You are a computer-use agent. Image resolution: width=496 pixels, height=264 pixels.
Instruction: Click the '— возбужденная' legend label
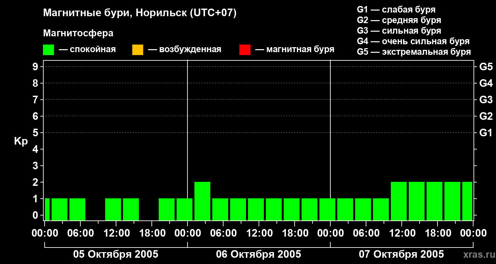tap(185, 49)
